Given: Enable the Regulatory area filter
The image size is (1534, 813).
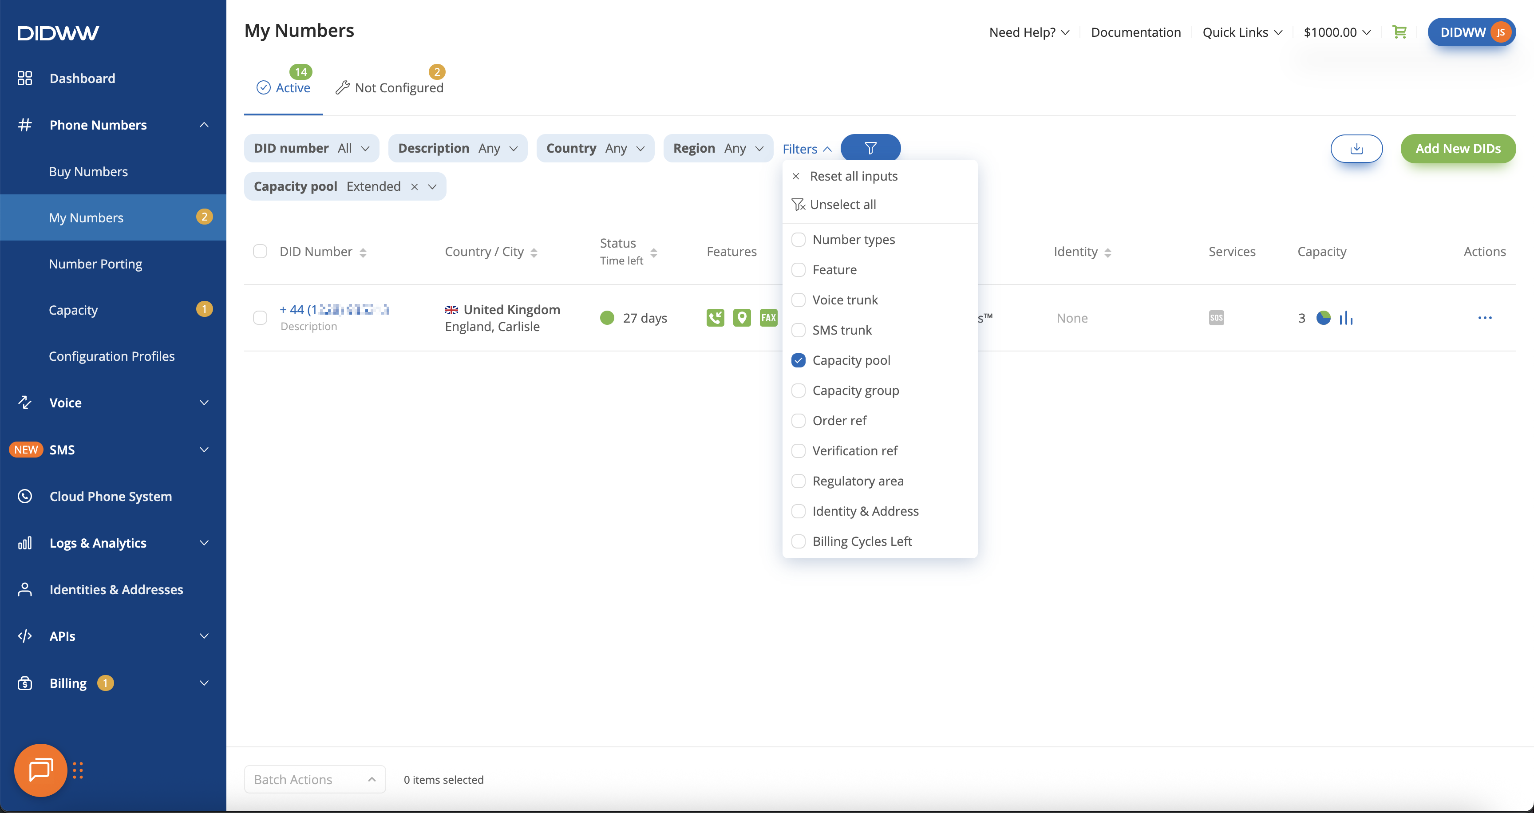Looking at the screenshot, I should (x=798, y=481).
